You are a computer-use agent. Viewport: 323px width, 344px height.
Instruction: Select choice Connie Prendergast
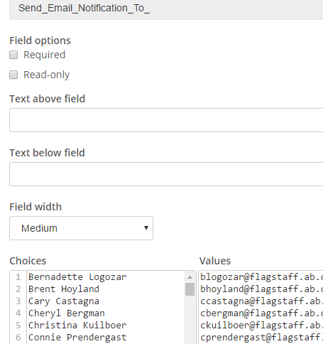click(77, 338)
